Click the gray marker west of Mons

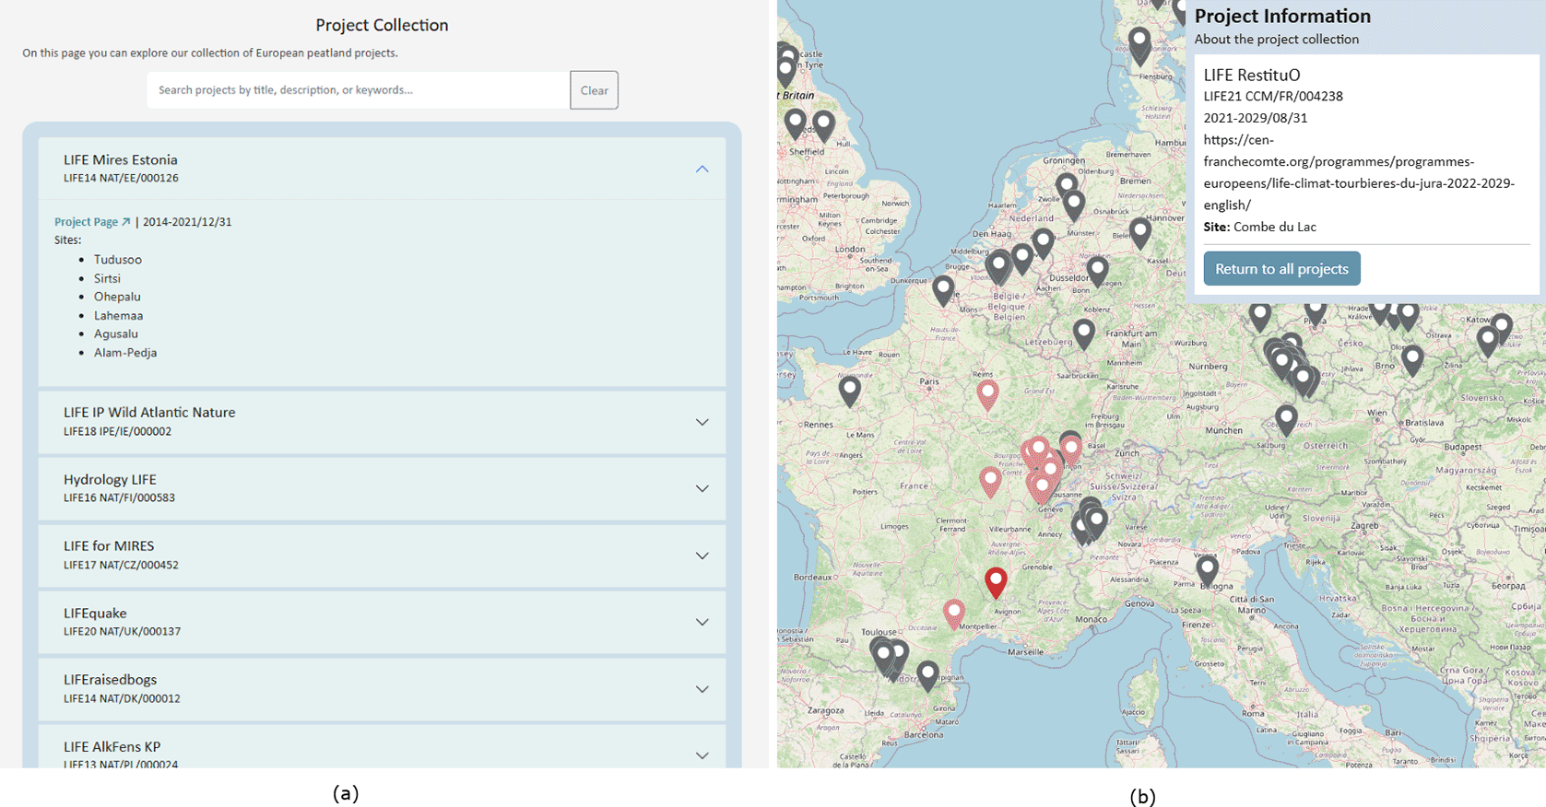point(943,289)
